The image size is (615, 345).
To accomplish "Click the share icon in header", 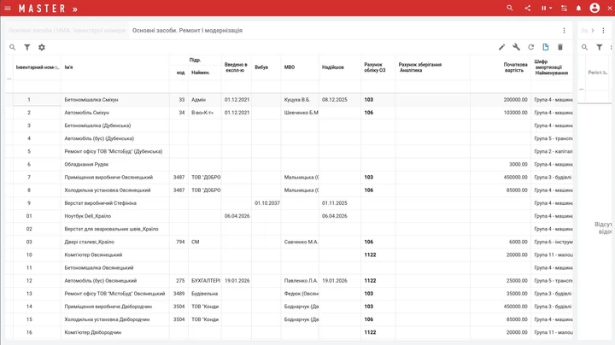I will point(528,8).
